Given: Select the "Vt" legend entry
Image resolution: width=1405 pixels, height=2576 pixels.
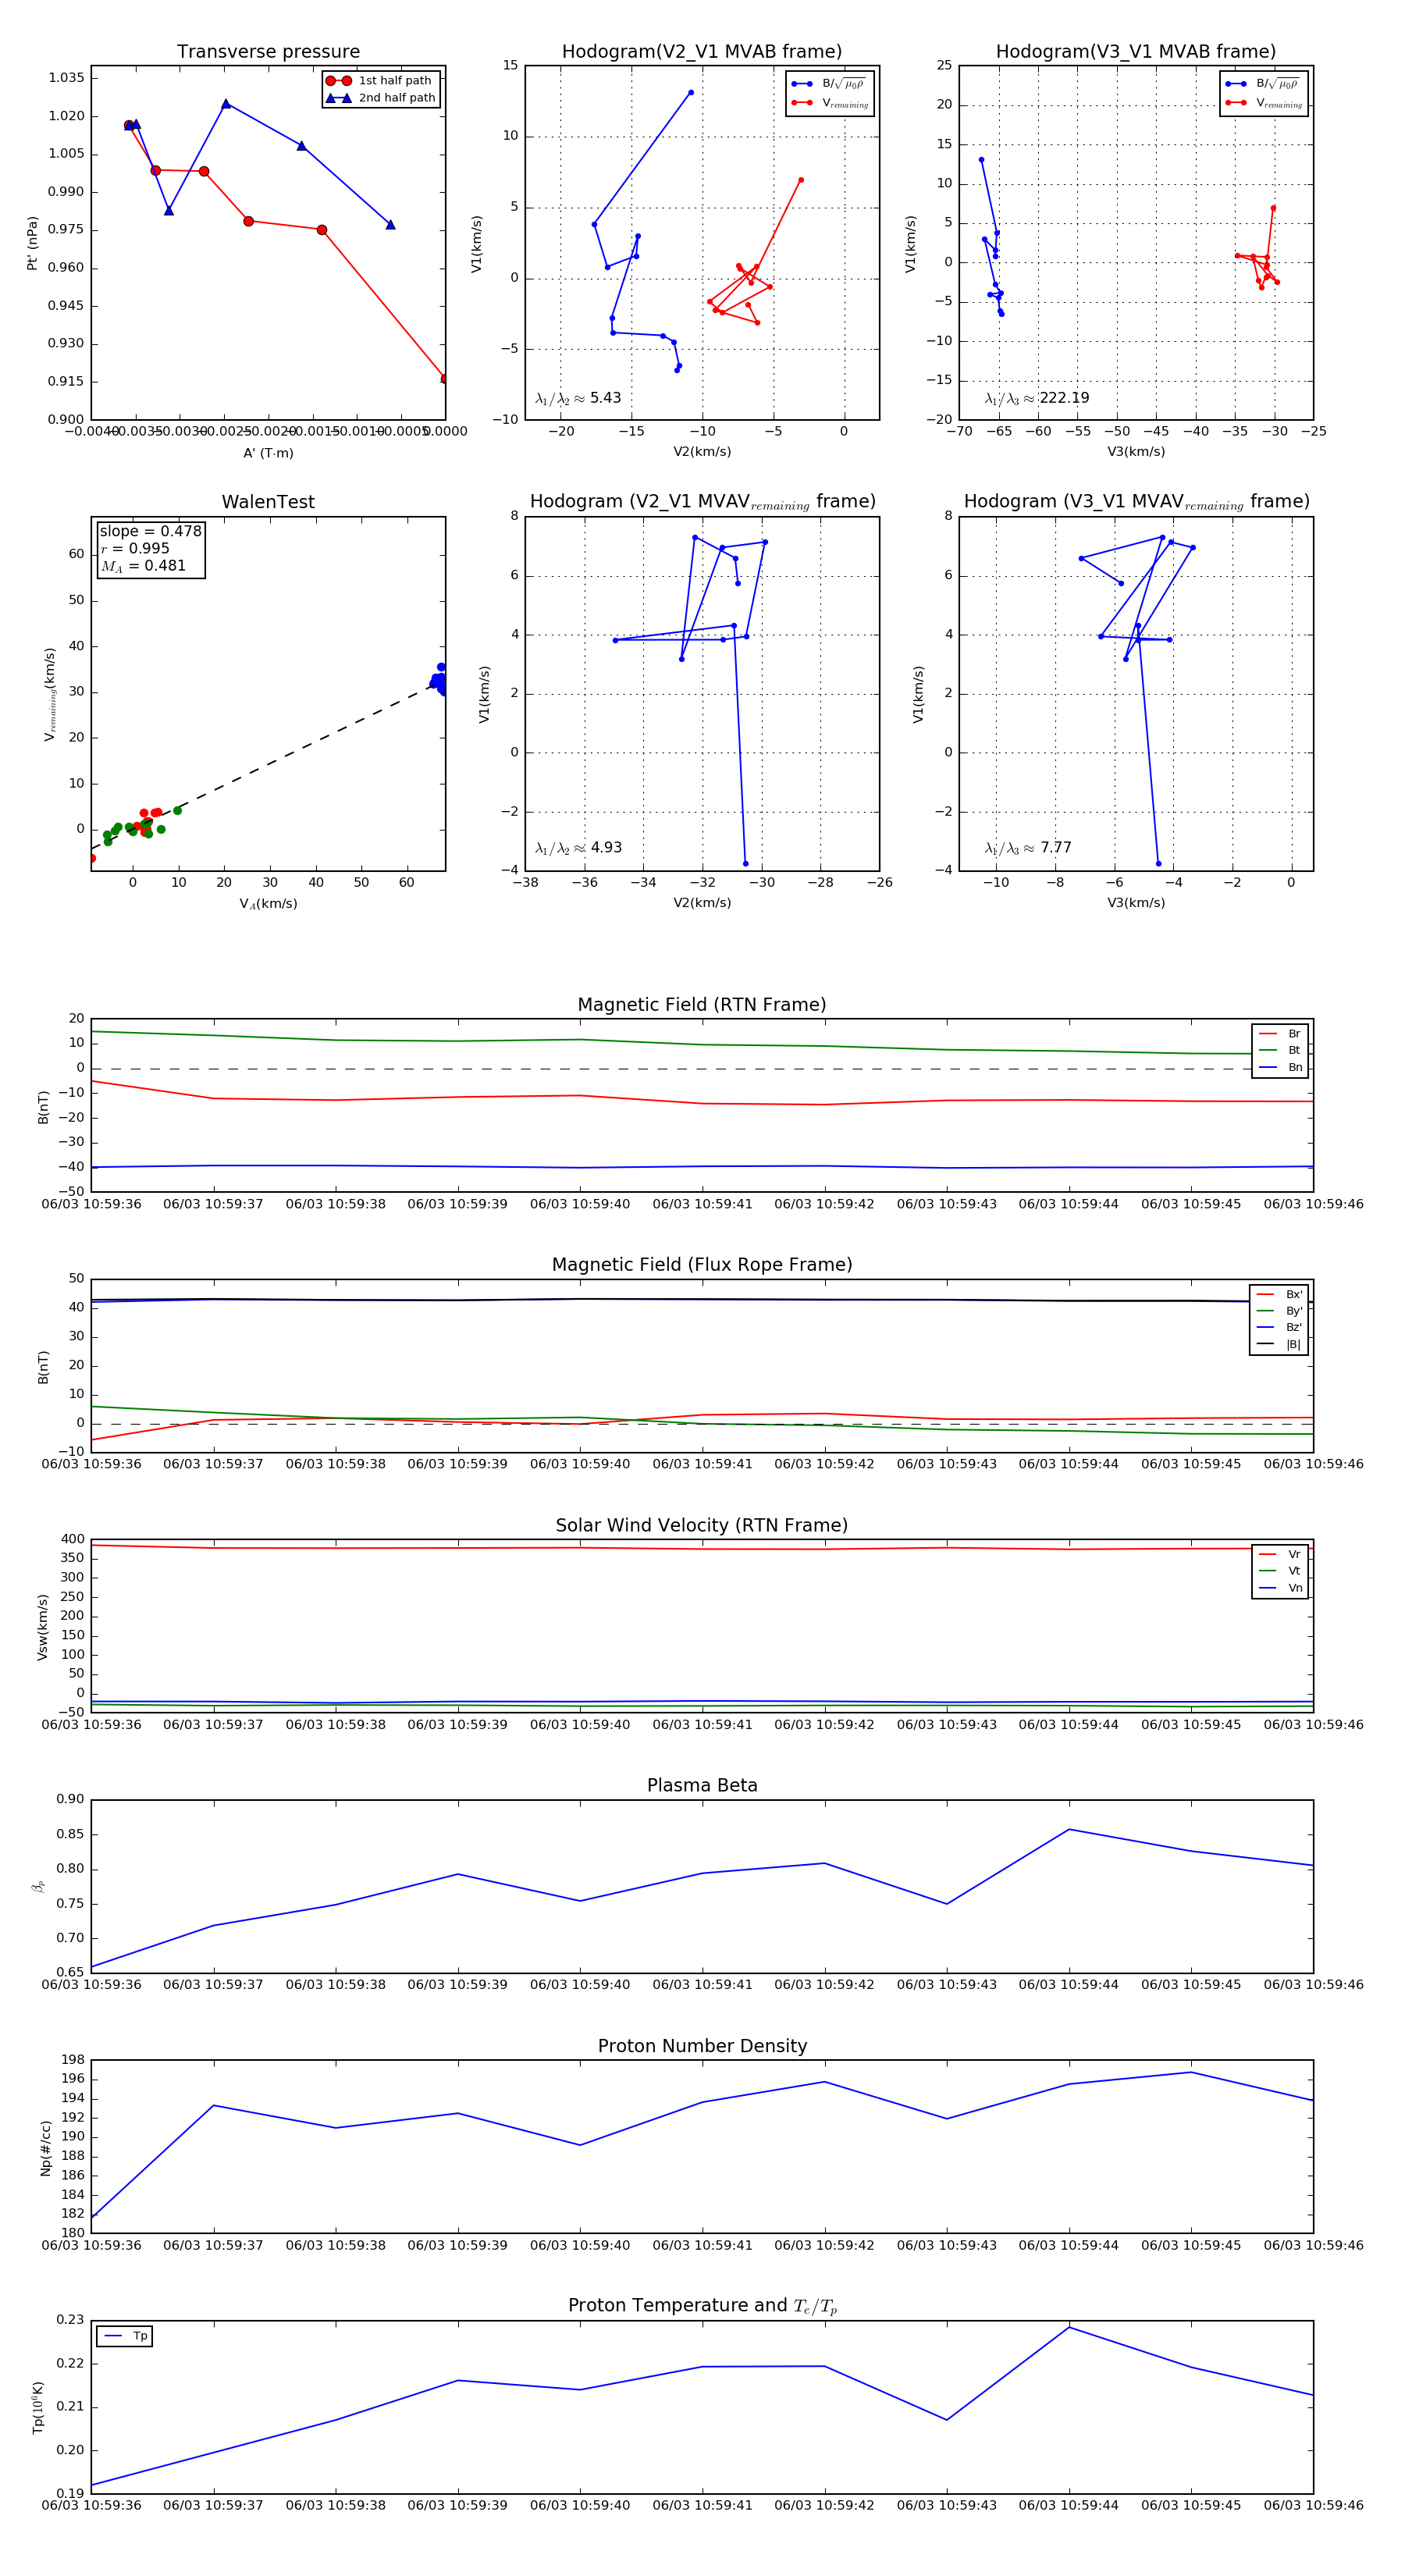Looking at the screenshot, I should [1280, 1571].
